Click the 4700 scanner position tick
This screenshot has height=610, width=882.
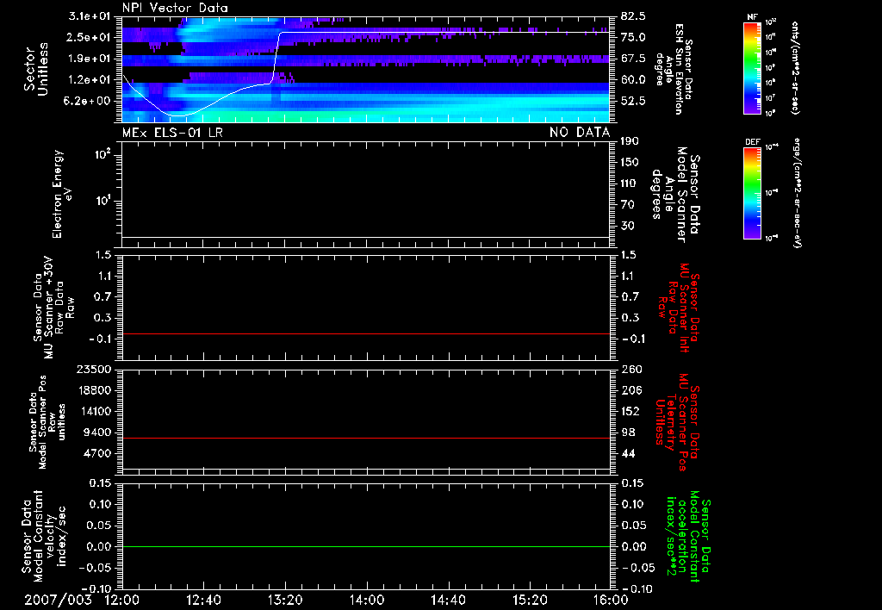point(99,453)
